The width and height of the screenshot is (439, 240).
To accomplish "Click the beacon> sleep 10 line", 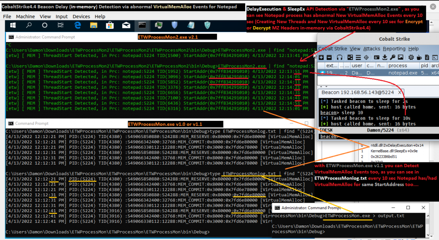I will (342, 113).
